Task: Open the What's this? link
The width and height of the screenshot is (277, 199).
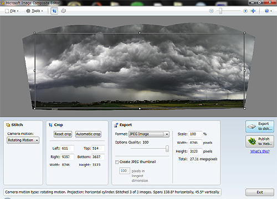Action: [x=260, y=151]
